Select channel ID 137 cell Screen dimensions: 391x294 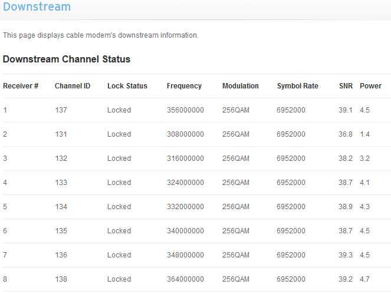coord(61,110)
